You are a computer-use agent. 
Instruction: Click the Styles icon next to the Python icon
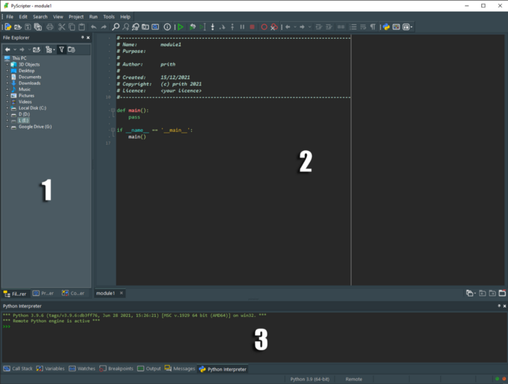click(397, 28)
